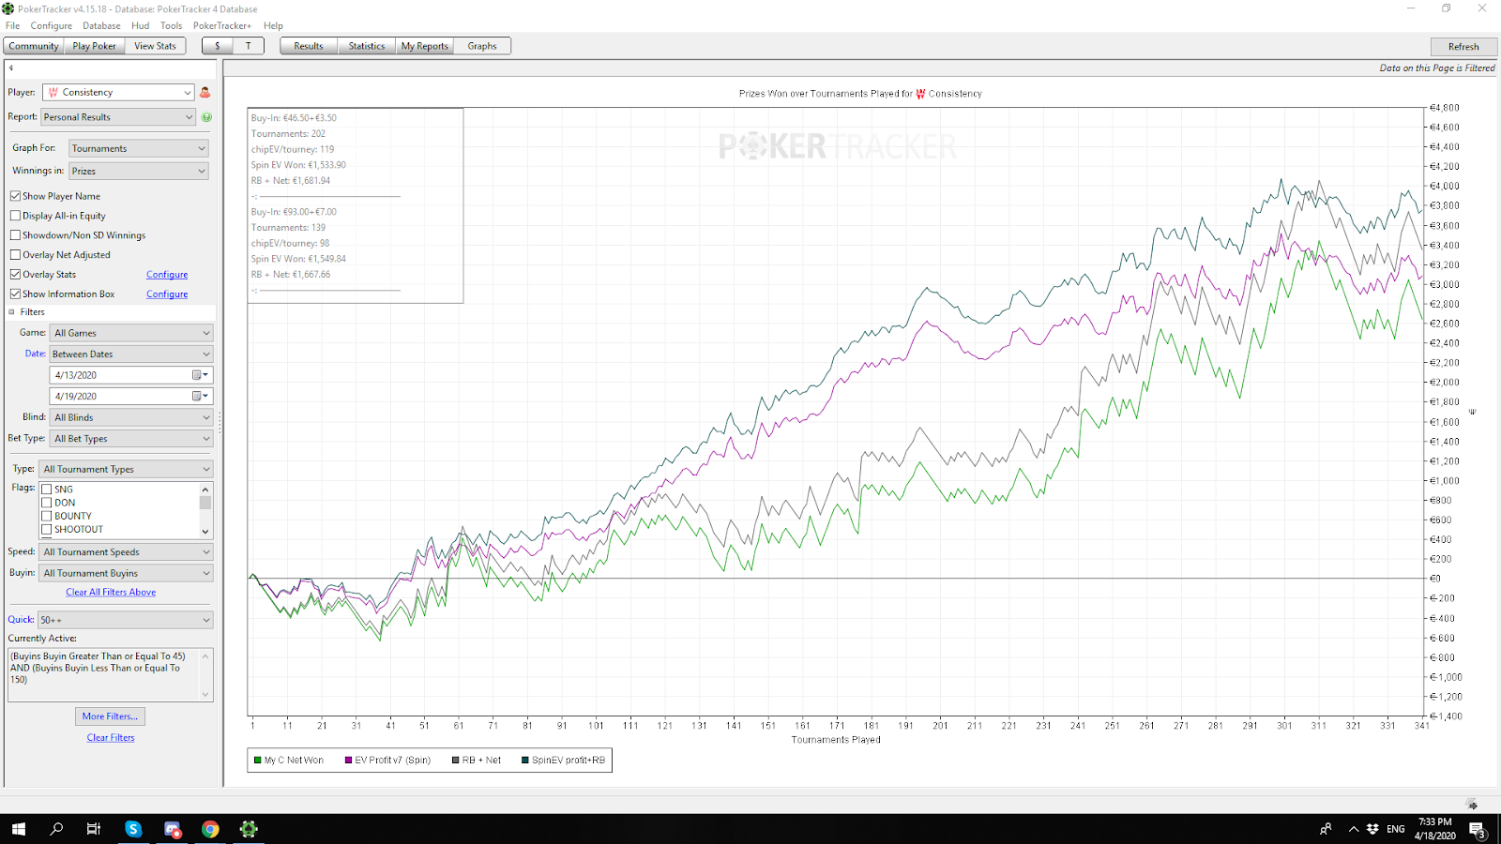Uncheck the Overlay Stats checkbox
The image size is (1501, 844).
[x=15, y=275]
